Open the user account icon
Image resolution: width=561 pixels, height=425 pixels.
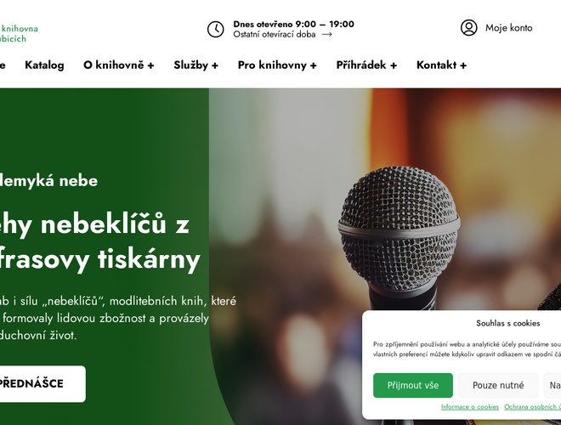468,27
